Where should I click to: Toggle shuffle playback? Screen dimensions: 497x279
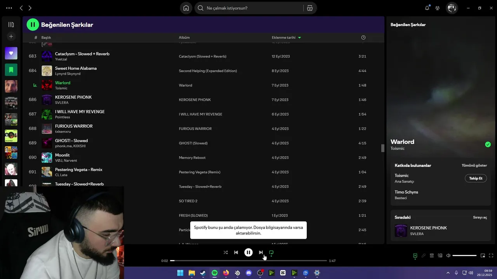click(x=226, y=252)
